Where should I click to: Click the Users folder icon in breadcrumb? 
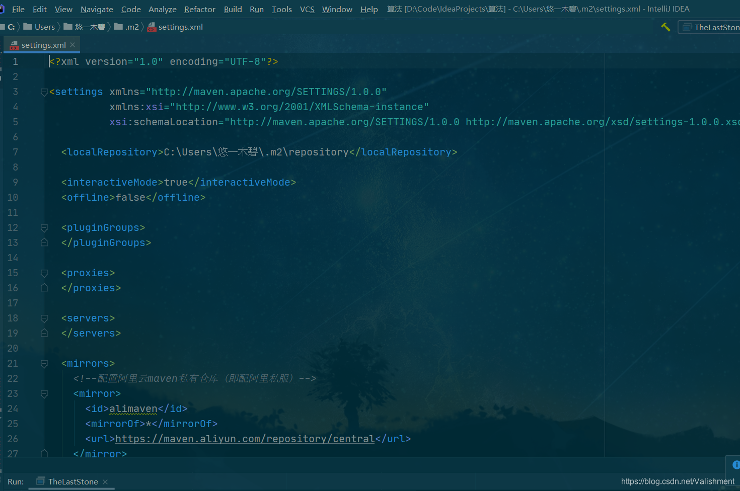28,27
